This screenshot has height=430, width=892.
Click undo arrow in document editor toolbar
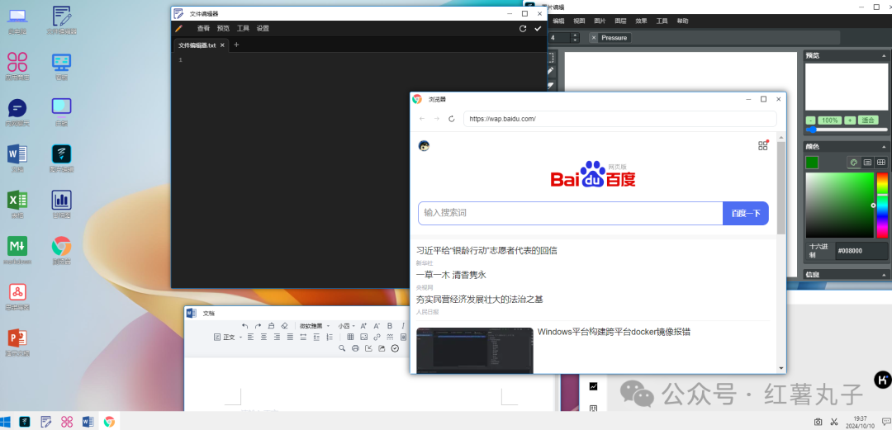(245, 326)
